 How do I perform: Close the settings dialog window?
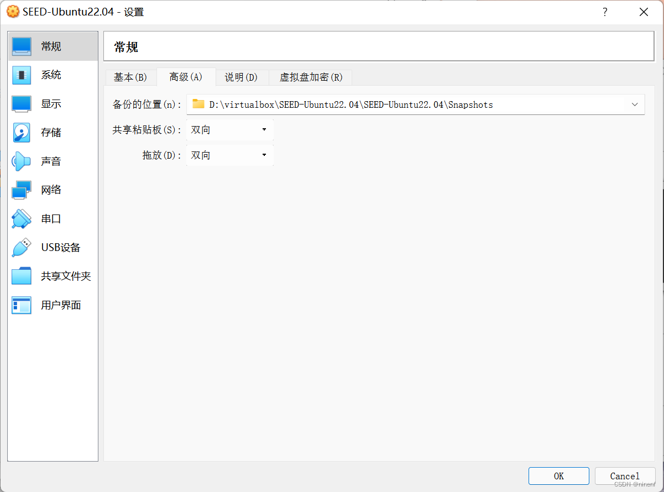[644, 12]
